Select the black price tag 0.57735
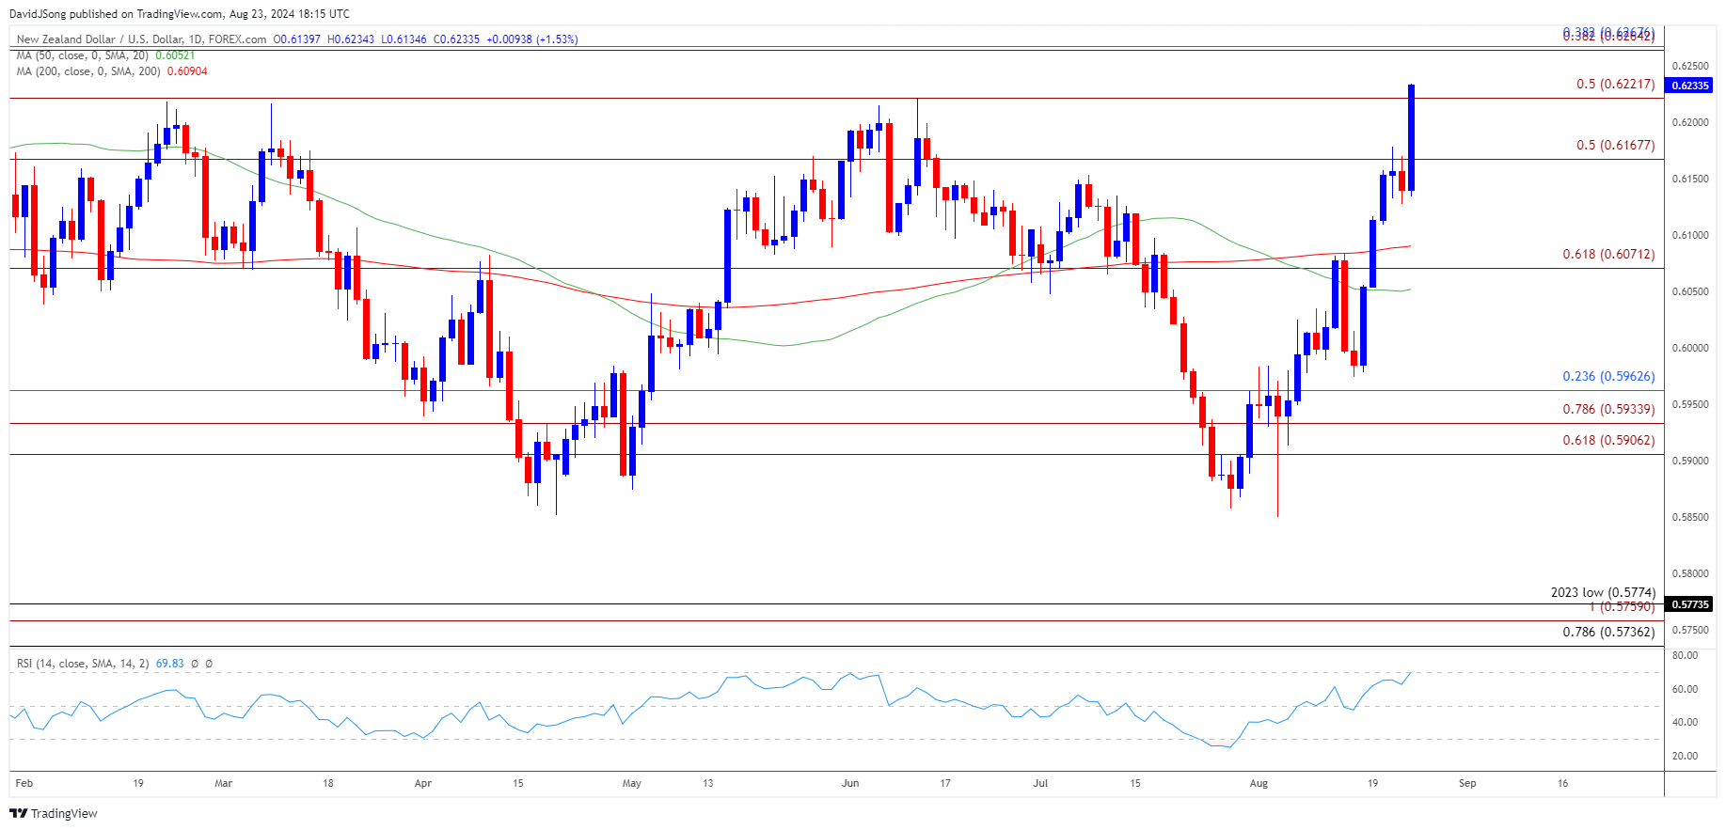This screenshot has width=1726, height=830. click(x=1688, y=604)
